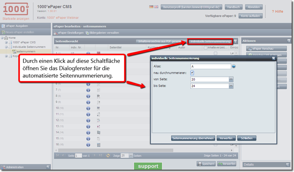
Task: Toggle Inhaltsverzeichnis checkbox in row 1
Action: (x=215, y=53)
